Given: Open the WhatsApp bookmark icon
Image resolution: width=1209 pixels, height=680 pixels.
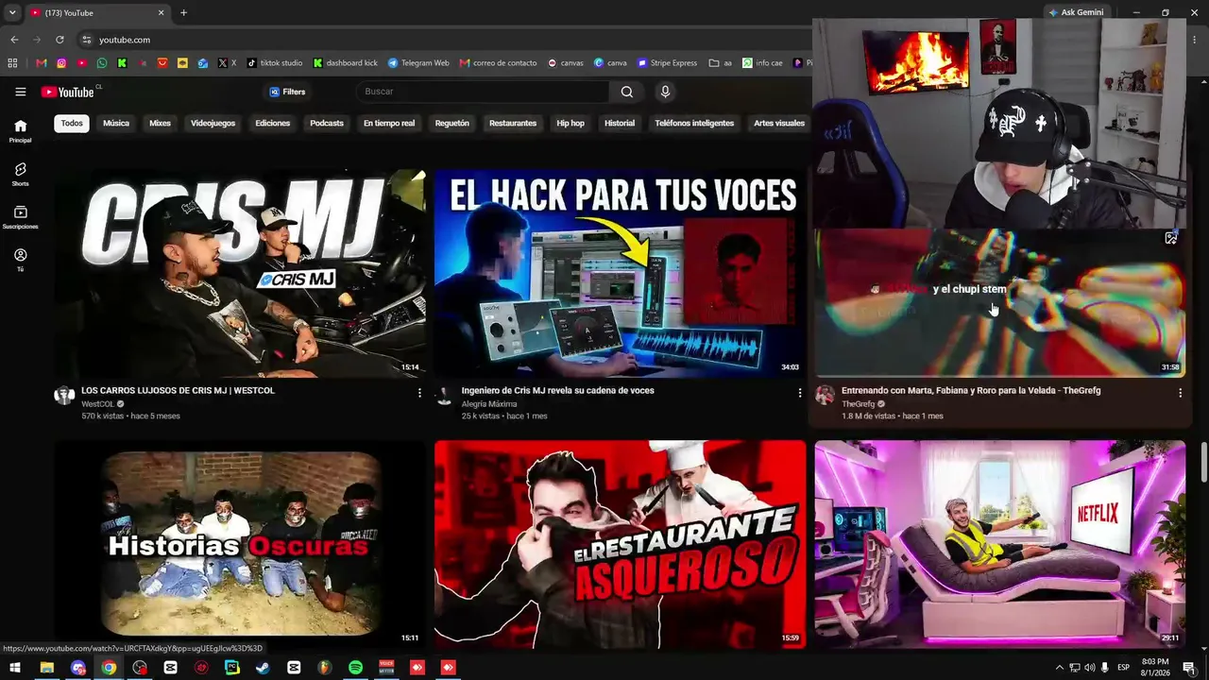Looking at the screenshot, I should [x=102, y=63].
